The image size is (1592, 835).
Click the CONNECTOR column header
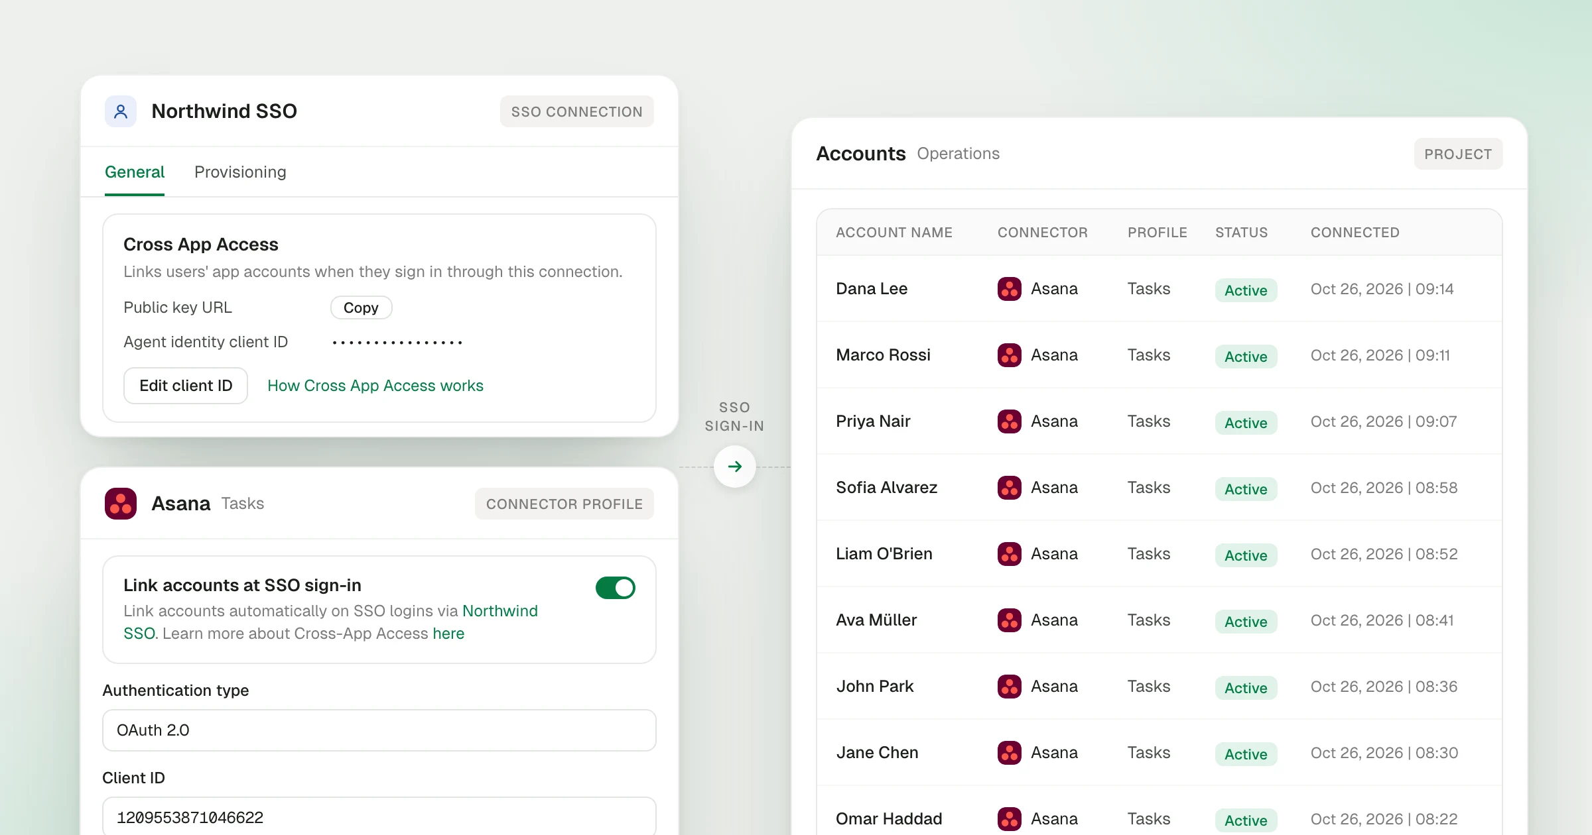[x=1043, y=233]
